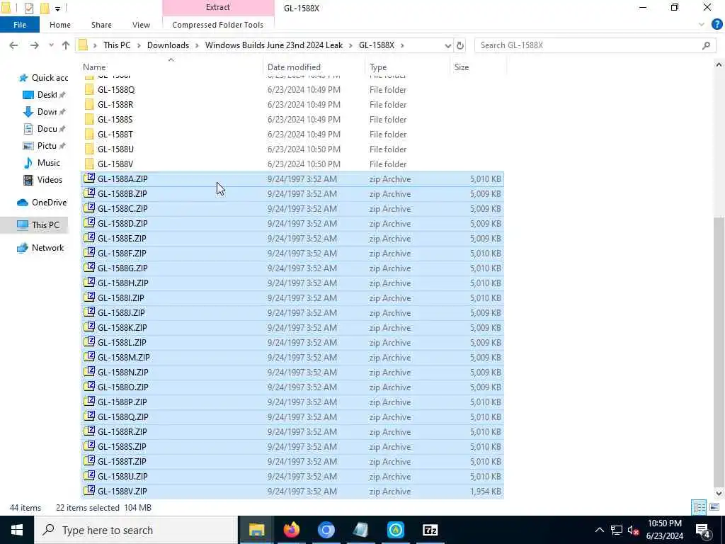Image resolution: width=725 pixels, height=544 pixels.
Task: Select OneDrive in navigation pane
Action: [42, 203]
